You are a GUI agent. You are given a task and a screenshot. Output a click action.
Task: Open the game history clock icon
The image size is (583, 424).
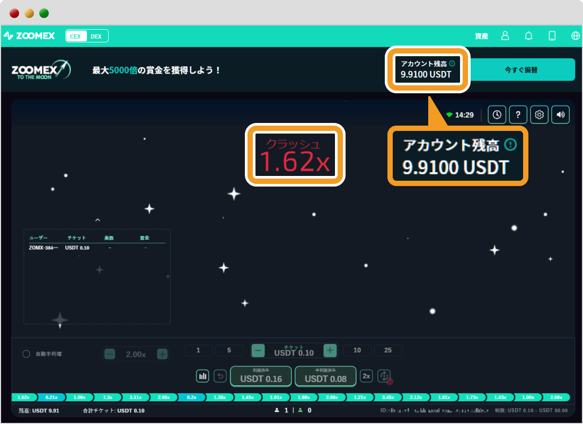point(497,114)
